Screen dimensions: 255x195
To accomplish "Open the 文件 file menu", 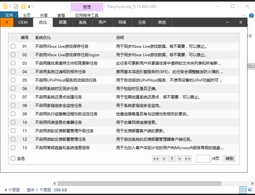I will [x=9, y=15].
